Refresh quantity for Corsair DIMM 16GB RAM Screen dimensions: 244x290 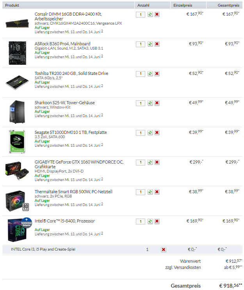150,14
